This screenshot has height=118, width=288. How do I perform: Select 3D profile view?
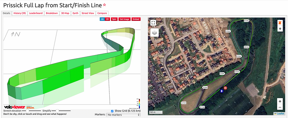[x=103, y=19]
